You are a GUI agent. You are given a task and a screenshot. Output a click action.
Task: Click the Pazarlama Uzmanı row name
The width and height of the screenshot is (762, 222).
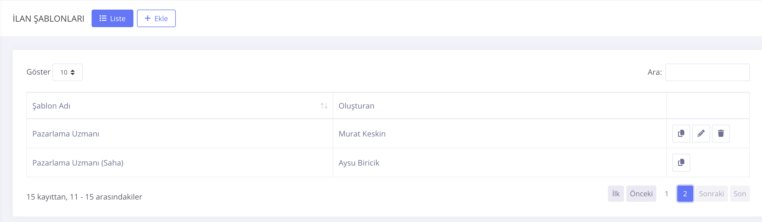(x=66, y=134)
